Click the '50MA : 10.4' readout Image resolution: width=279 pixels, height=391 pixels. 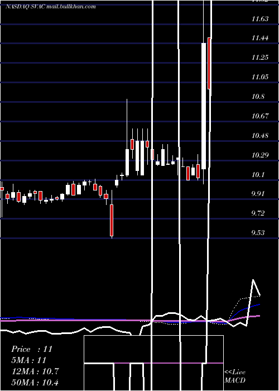click(35, 382)
